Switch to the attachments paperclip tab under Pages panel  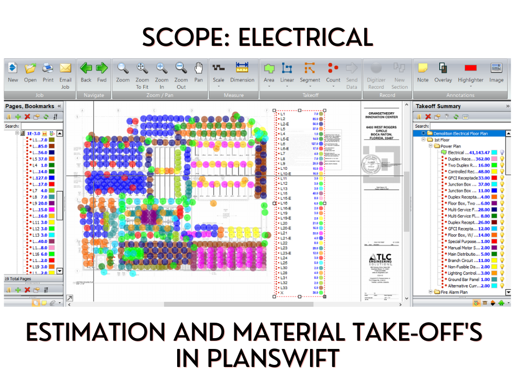(x=53, y=303)
